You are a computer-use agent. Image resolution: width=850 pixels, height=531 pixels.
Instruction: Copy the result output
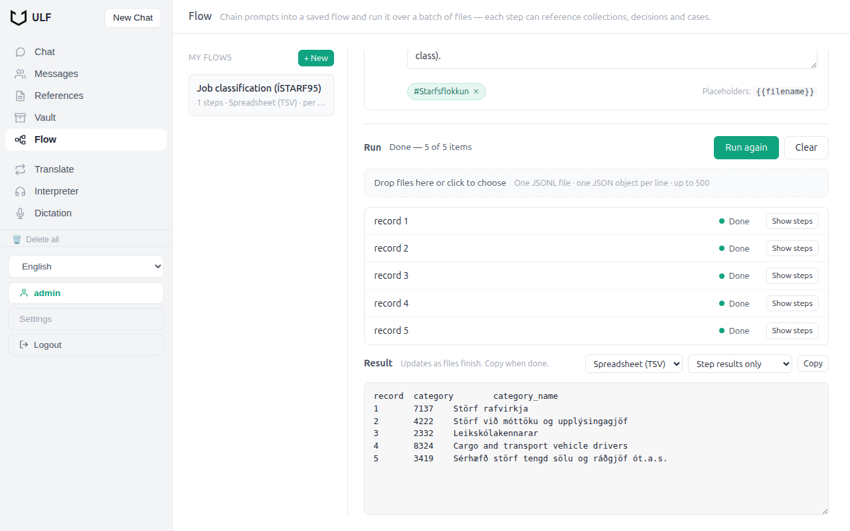click(813, 364)
